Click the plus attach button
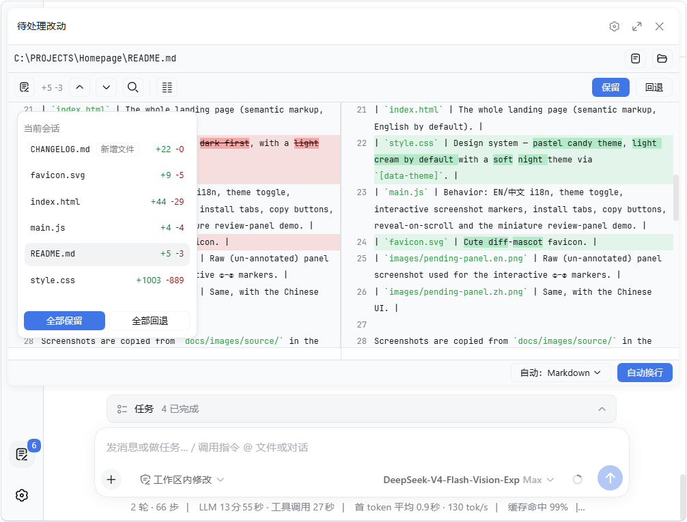This screenshot has height=522, width=687. (111, 480)
